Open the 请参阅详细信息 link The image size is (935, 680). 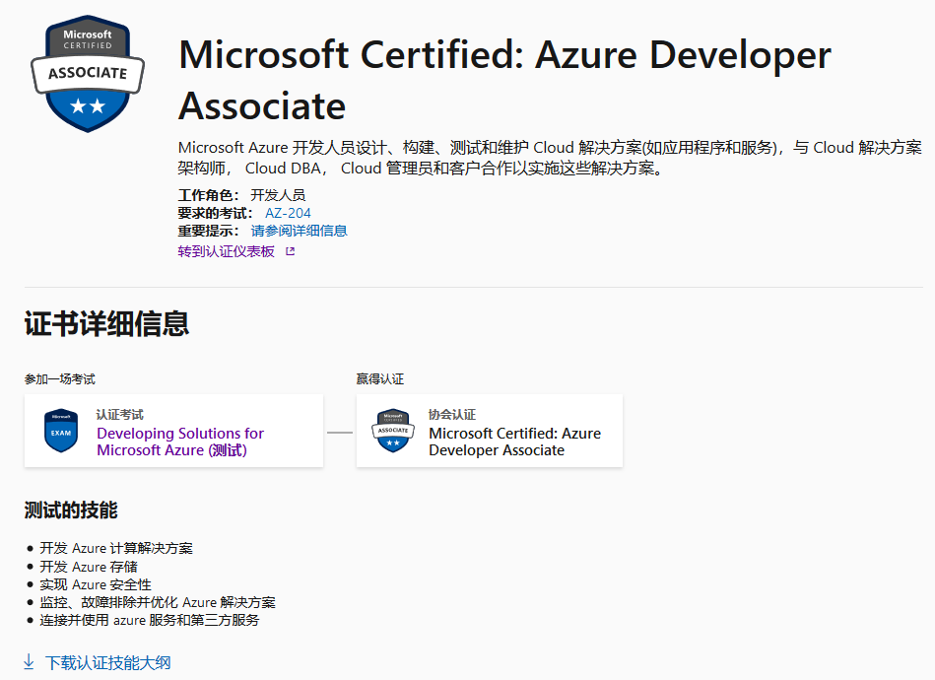click(x=299, y=231)
